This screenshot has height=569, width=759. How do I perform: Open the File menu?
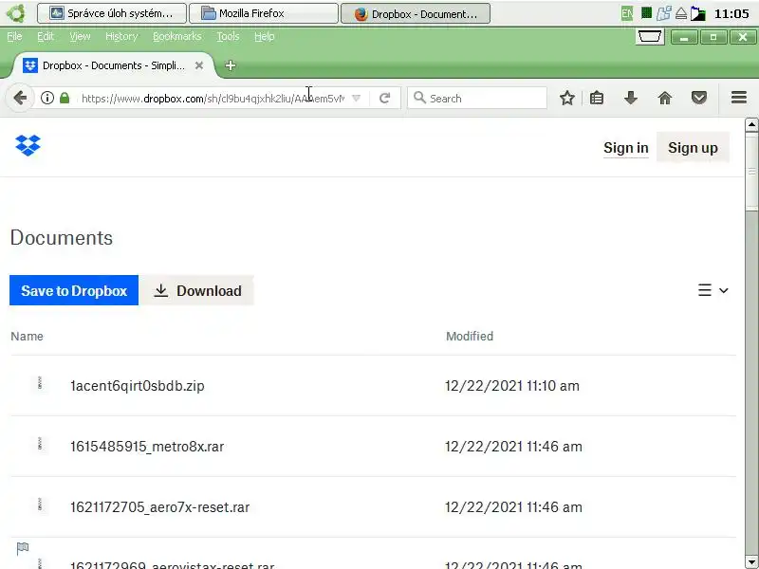[14, 36]
